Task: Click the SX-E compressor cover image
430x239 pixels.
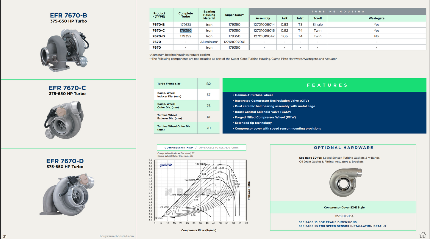Action: click(345, 184)
